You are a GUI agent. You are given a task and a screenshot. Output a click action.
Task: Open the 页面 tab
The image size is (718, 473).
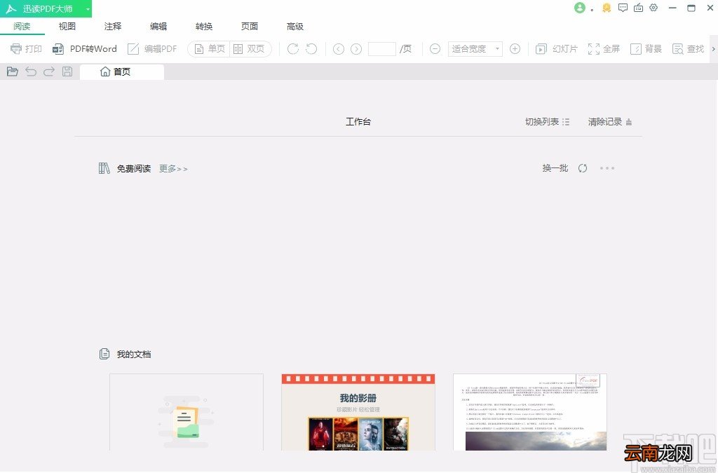250,26
